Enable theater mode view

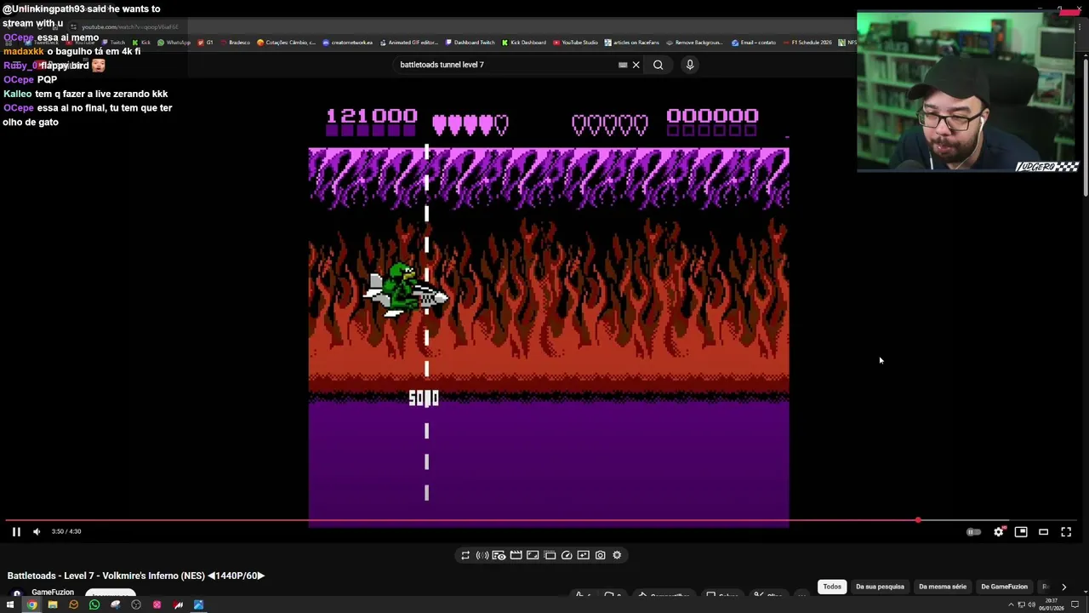click(1043, 531)
